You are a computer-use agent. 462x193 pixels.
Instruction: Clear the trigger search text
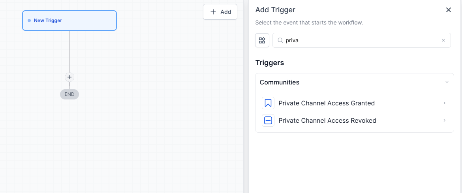(443, 40)
